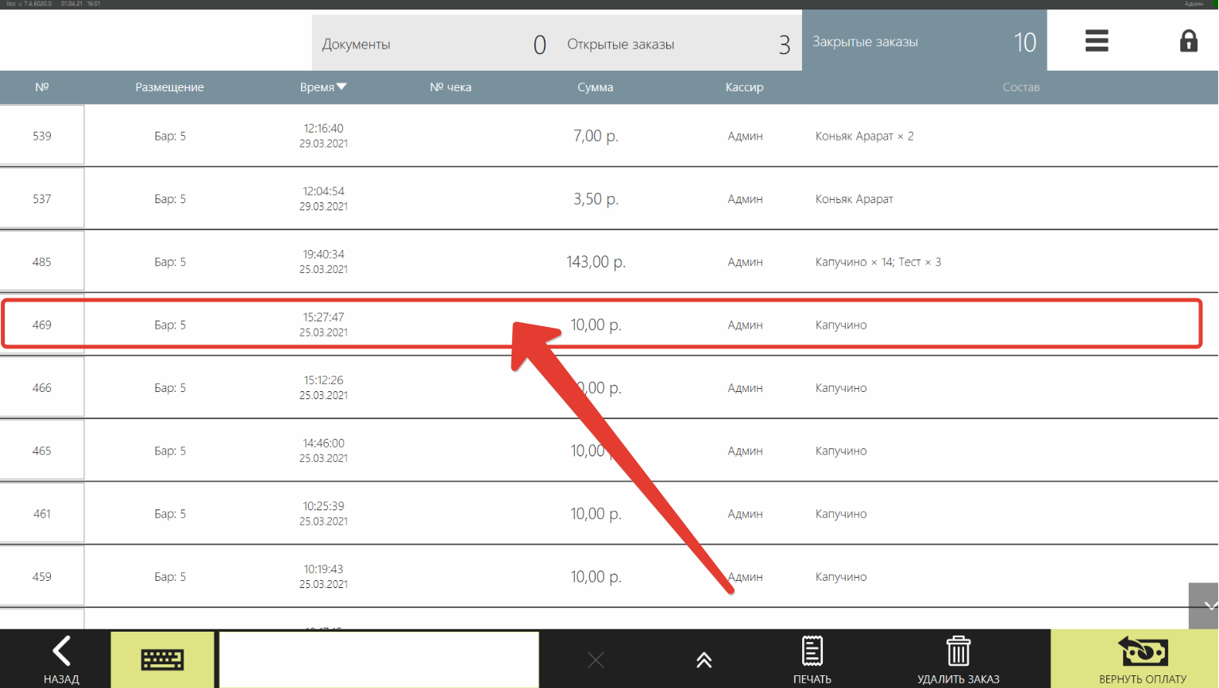This screenshot has height=688, width=1219.
Task: Select order number 539
Action: (x=42, y=136)
